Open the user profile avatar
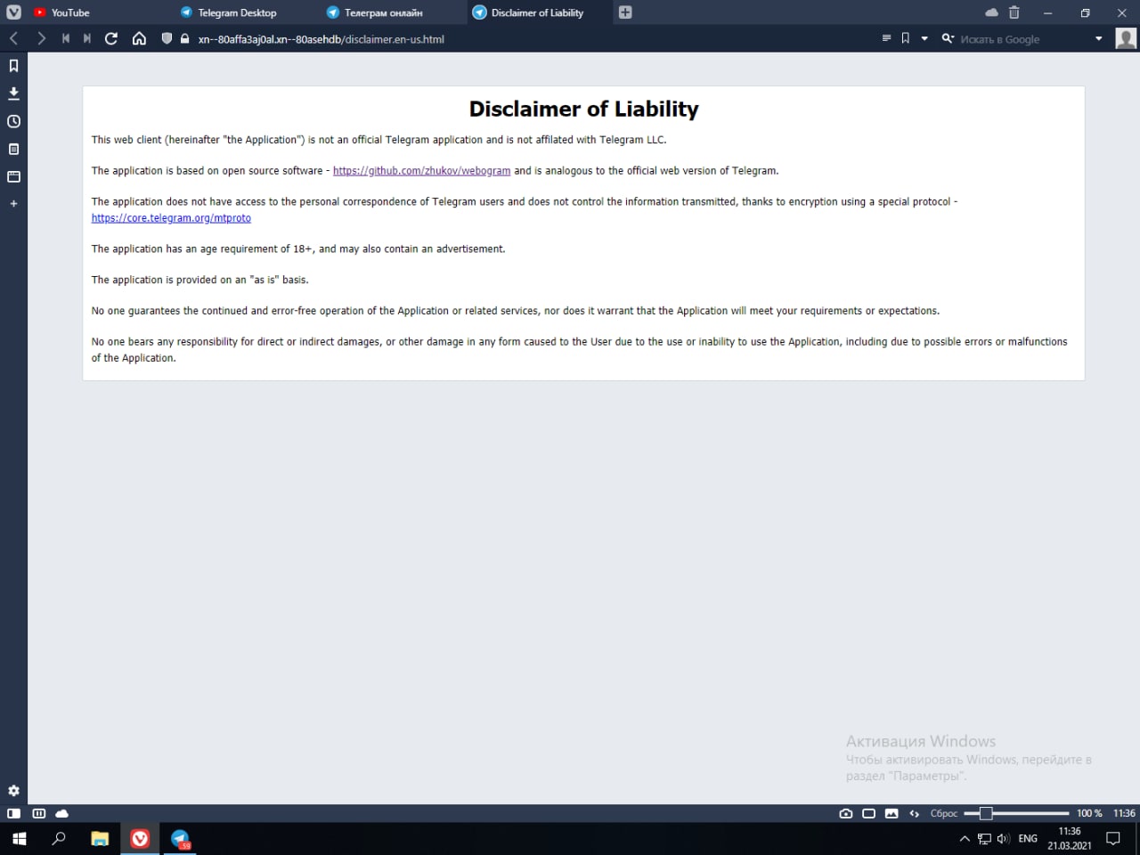This screenshot has width=1140, height=855. pos(1126,38)
